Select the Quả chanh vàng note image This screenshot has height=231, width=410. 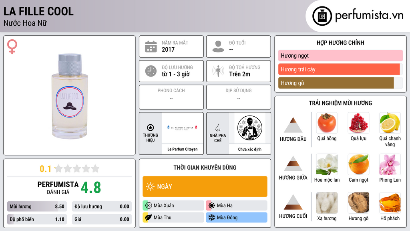390,123
